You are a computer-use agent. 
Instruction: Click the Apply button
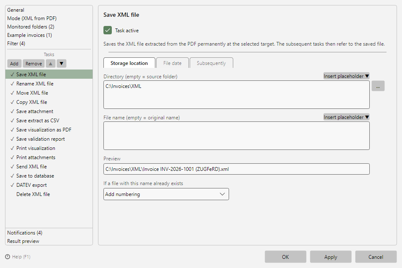331,257
